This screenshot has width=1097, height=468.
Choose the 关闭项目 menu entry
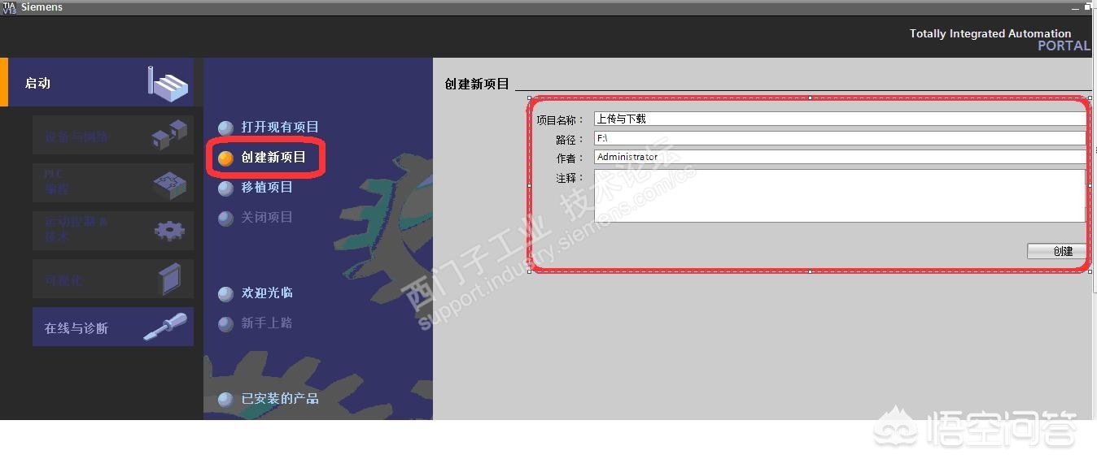point(225,217)
